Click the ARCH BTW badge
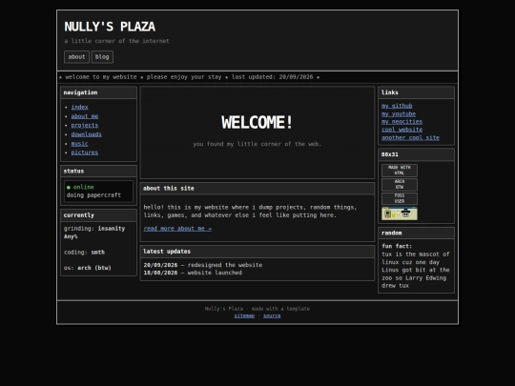The image size is (515, 386). tap(400, 185)
